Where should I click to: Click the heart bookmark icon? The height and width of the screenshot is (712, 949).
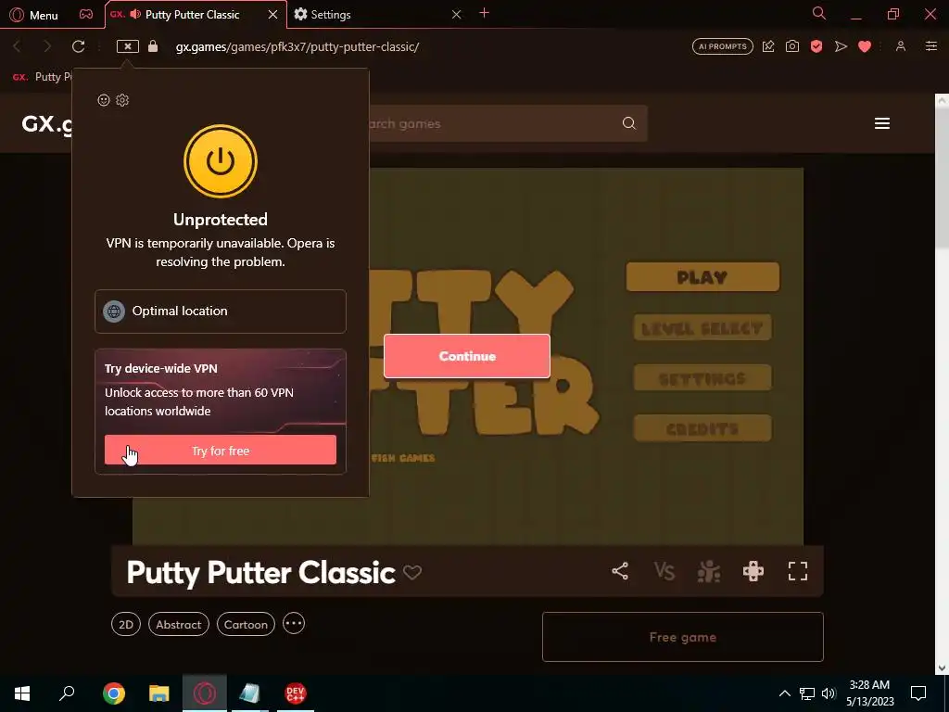click(x=865, y=46)
